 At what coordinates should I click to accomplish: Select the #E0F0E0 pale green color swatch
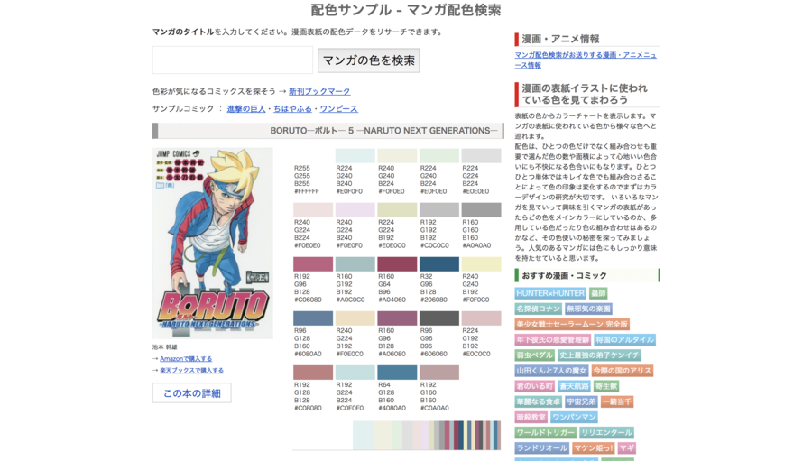pos(439,155)
